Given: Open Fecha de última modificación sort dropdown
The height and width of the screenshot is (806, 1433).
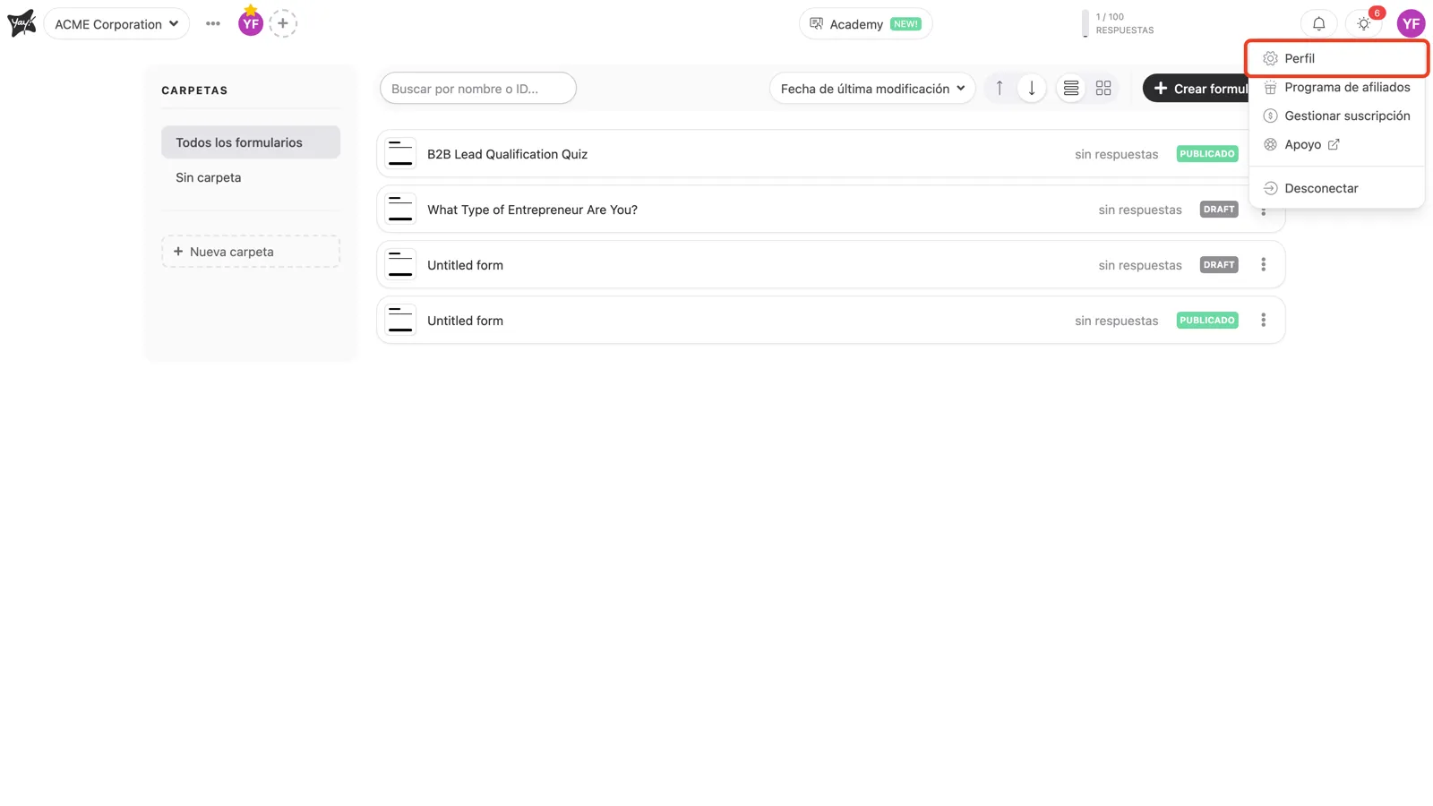Looking at the screenshot, I should [872, 89].
